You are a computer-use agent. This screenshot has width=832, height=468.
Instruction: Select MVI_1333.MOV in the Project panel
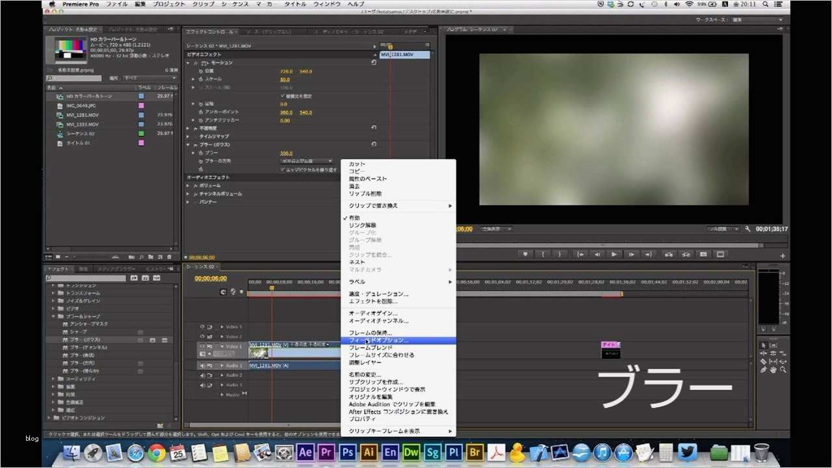83,124
